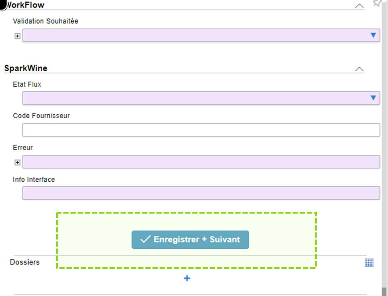Focus the Code Fournisseur text box

click(201, 130)
